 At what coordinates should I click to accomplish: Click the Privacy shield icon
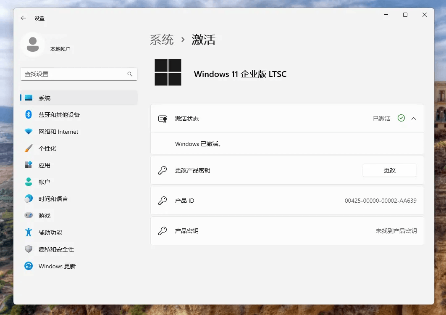point(29,249)
